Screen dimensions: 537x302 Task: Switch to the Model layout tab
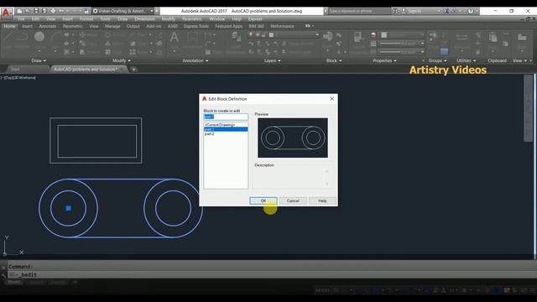tap(14, 282)
